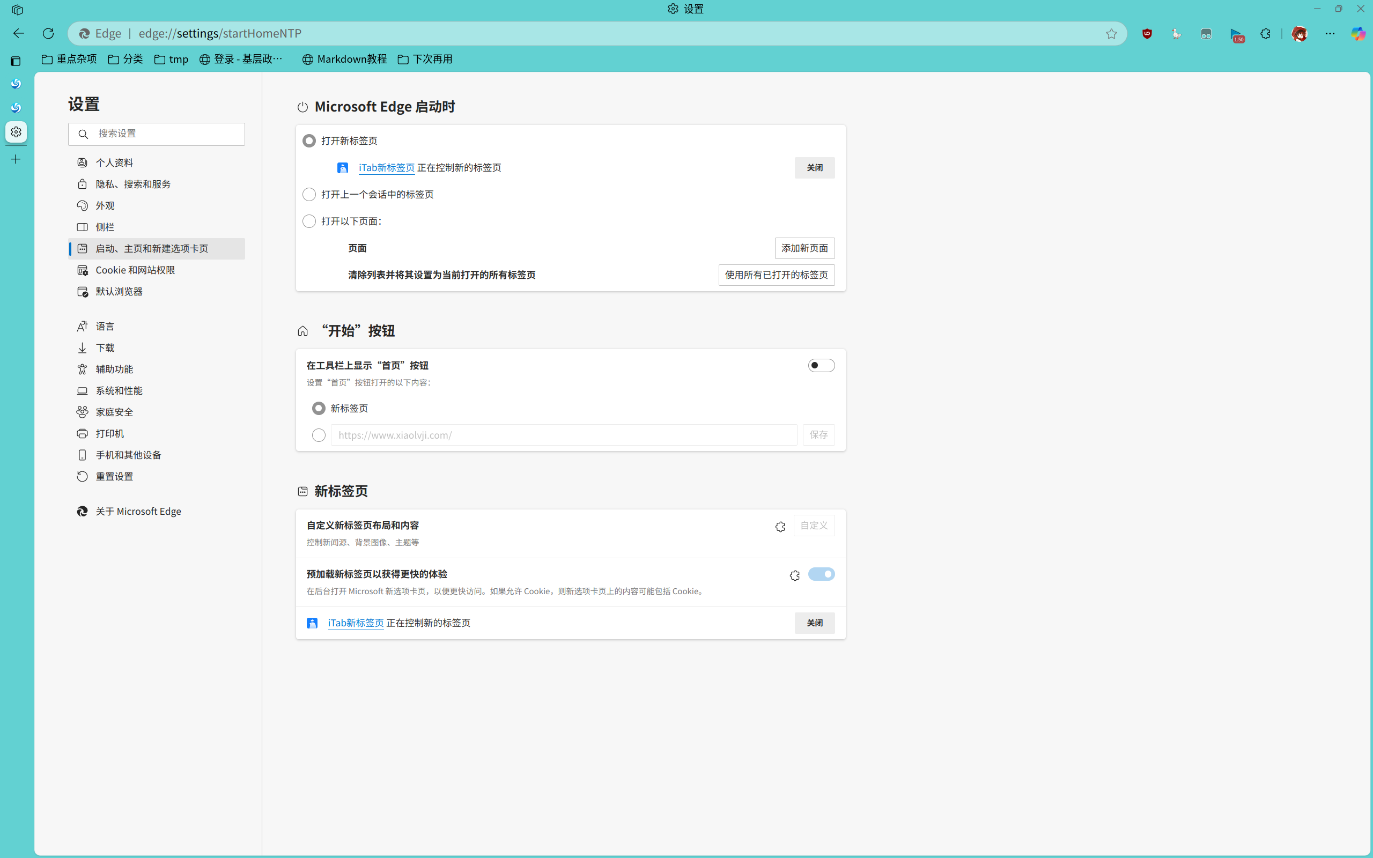This screenshot has height=858, width=1373.
Task: Reload the page with refresh icon
Action: pyautogui.click(x=48, y=33)
